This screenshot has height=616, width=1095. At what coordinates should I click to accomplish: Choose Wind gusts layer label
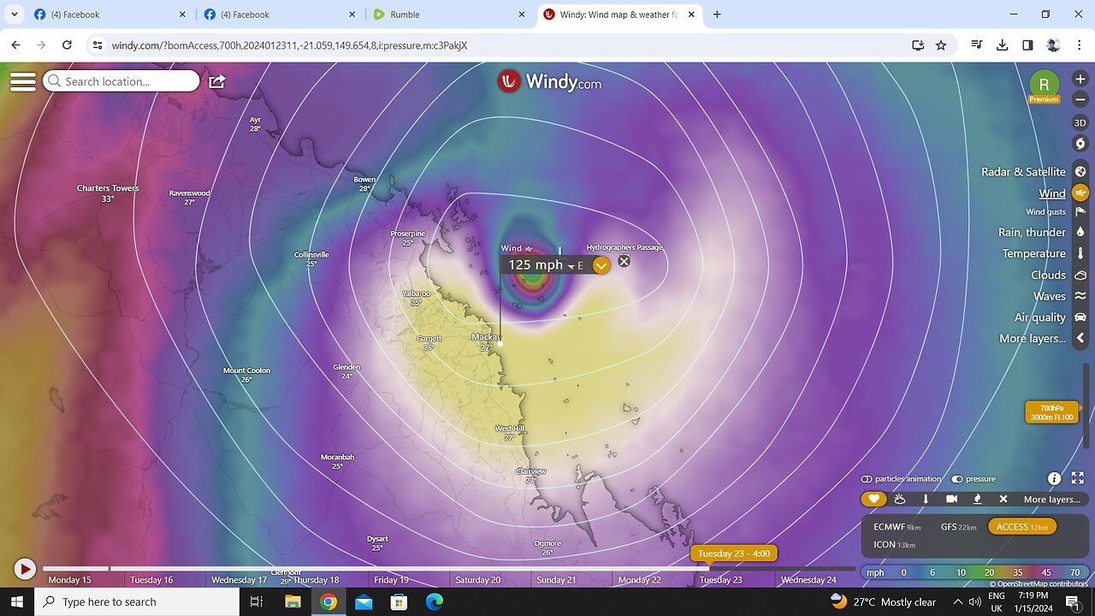coord(1045,211)
